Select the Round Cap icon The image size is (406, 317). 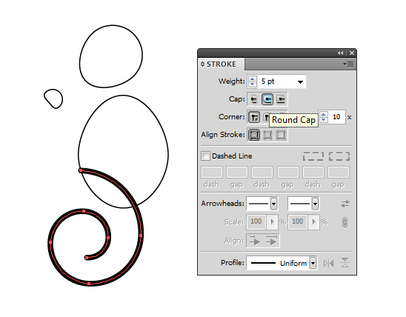[x=267, y=99]
